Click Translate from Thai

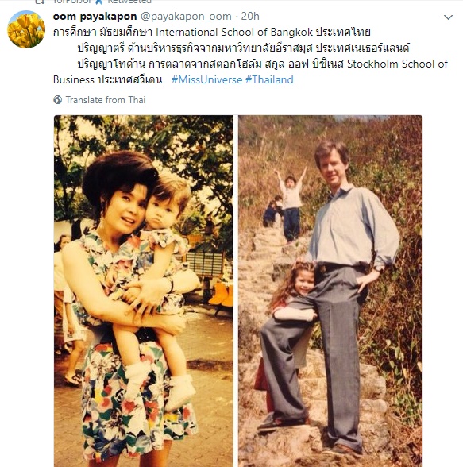pos(106,100)
